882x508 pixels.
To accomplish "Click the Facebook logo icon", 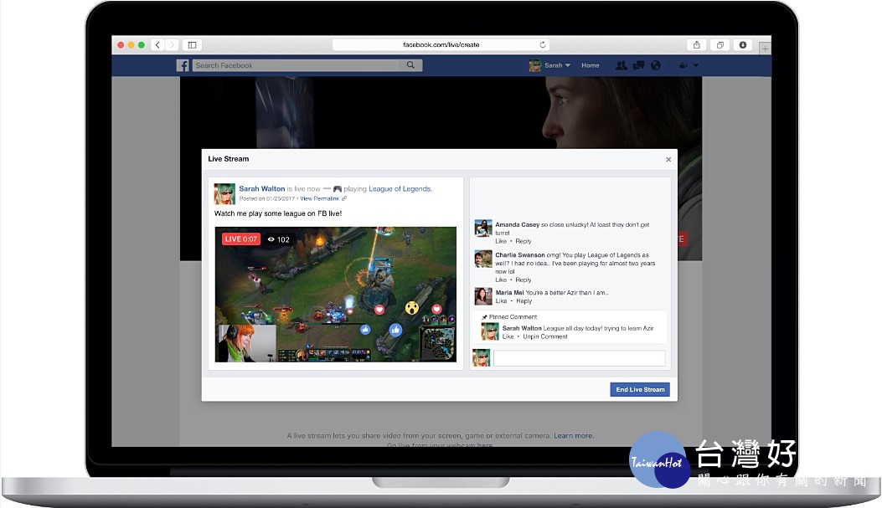I will coord(183,65).
